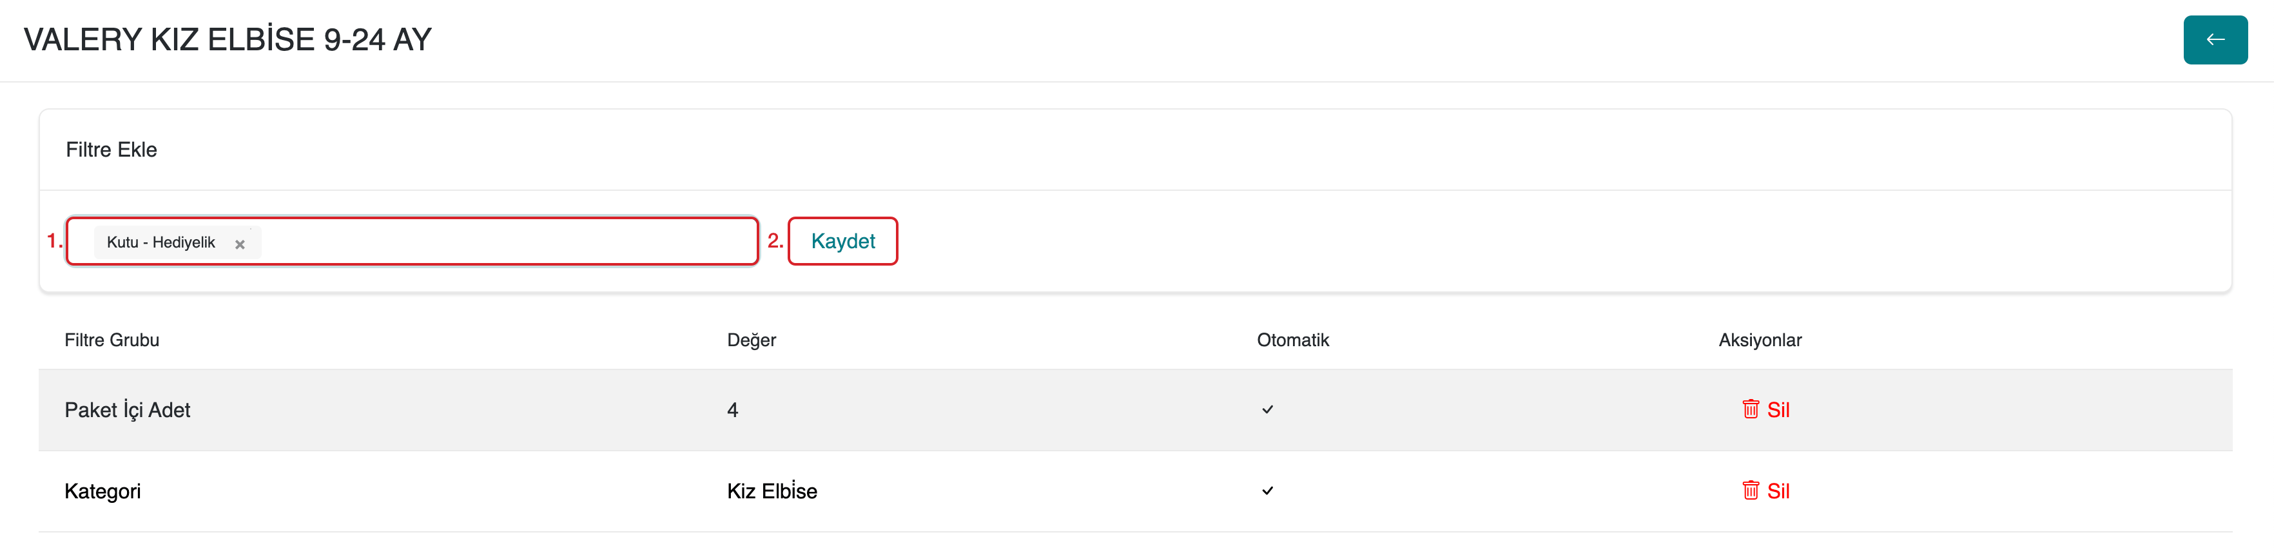The width and height of the screenshot is (2274, 557).
Task: Click the Kutu - Hediyelik tag label
Action: click(160, 242)
